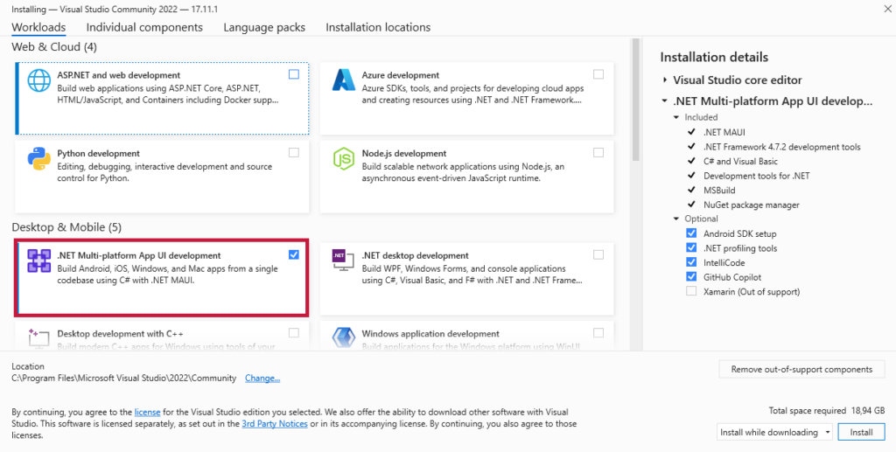The width and height of the screenshot is (896, 452).
Task: Click Remove out-of-support components button
Action: tap(801, 369)
